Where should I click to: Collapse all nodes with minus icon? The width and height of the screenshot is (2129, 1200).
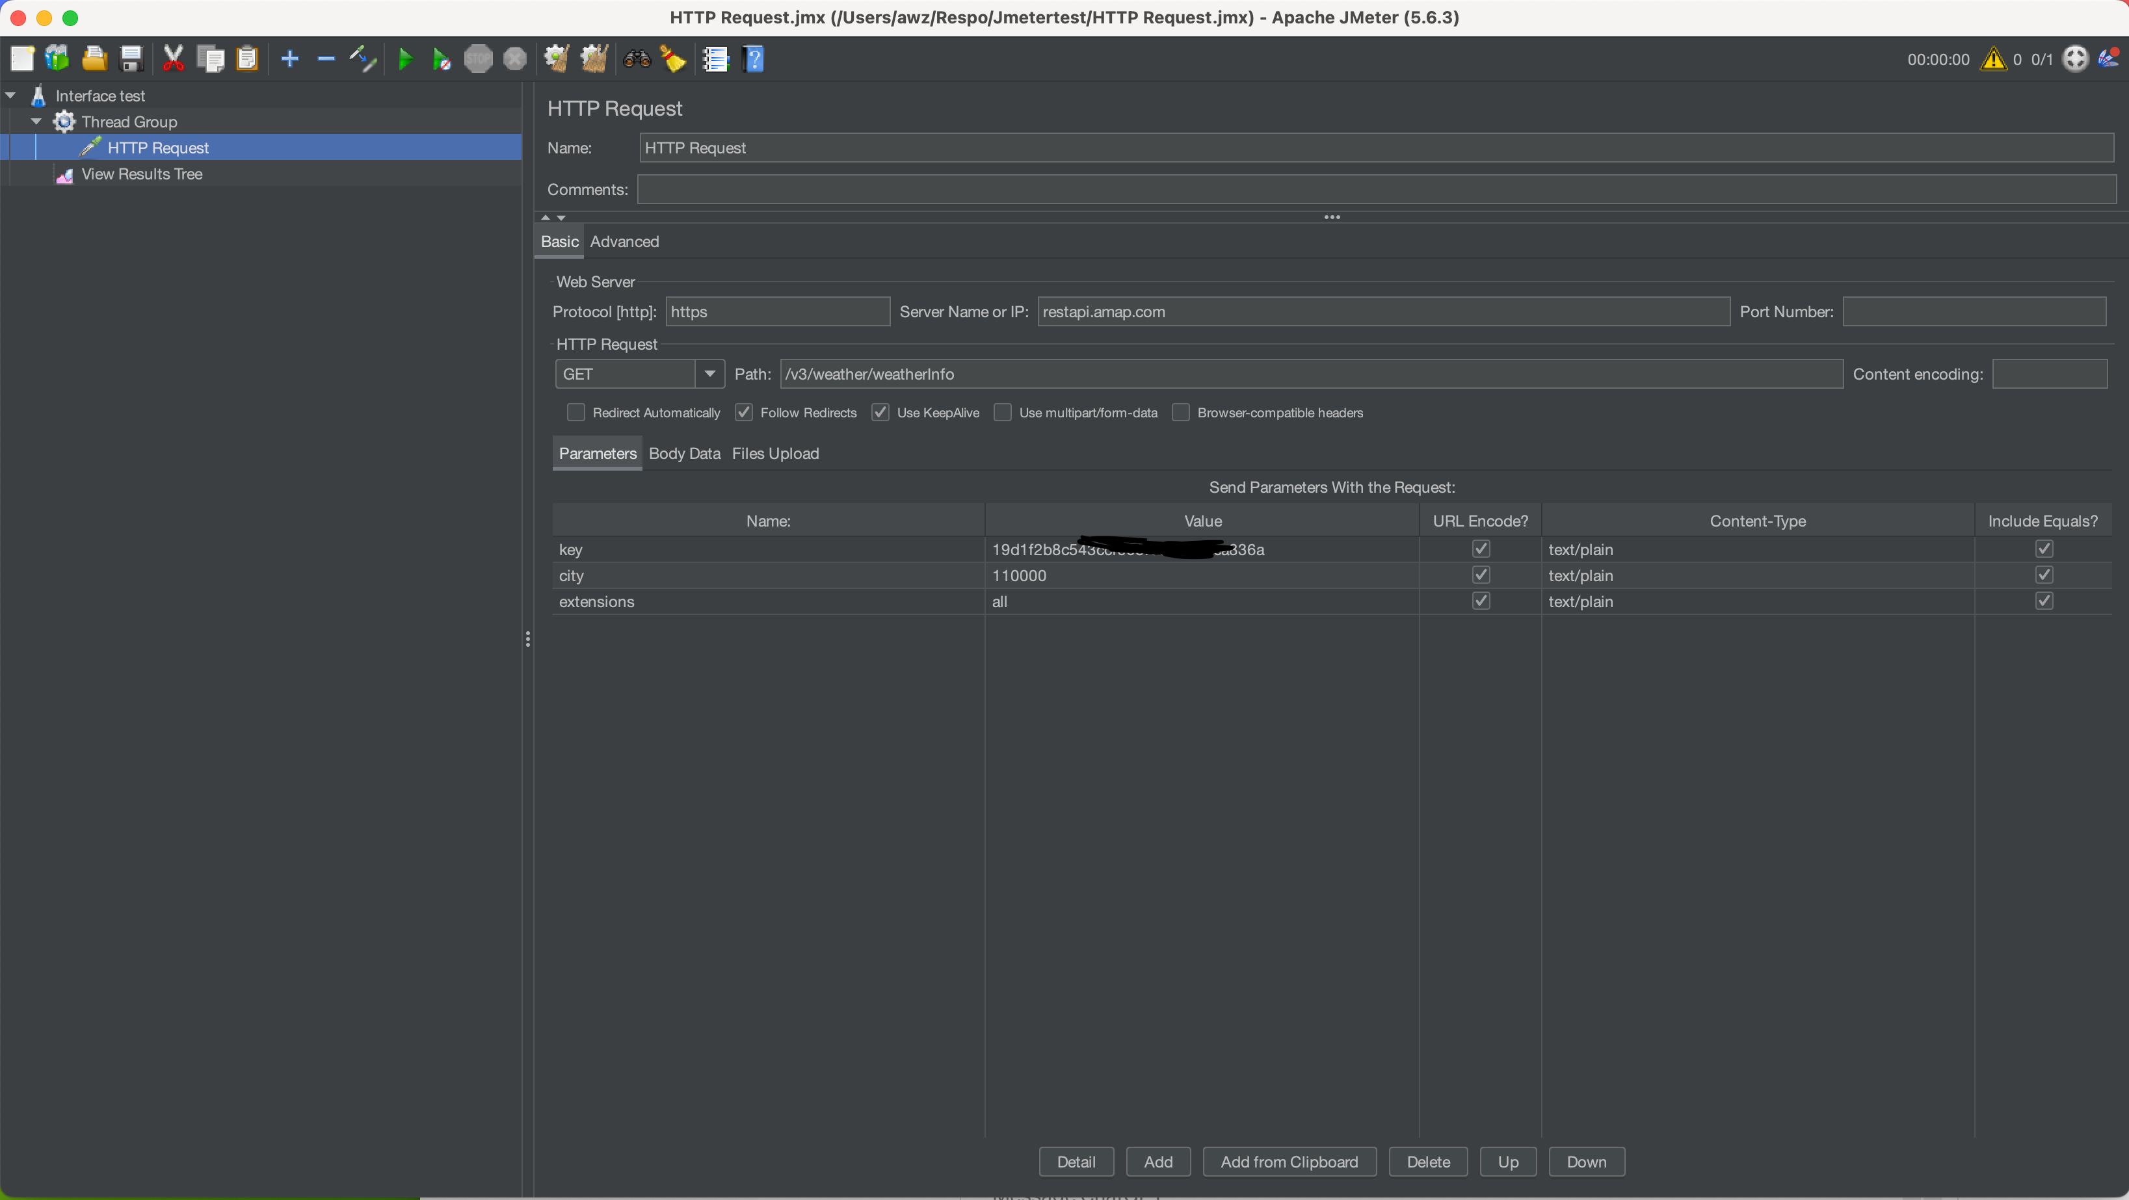click(326, 59)
